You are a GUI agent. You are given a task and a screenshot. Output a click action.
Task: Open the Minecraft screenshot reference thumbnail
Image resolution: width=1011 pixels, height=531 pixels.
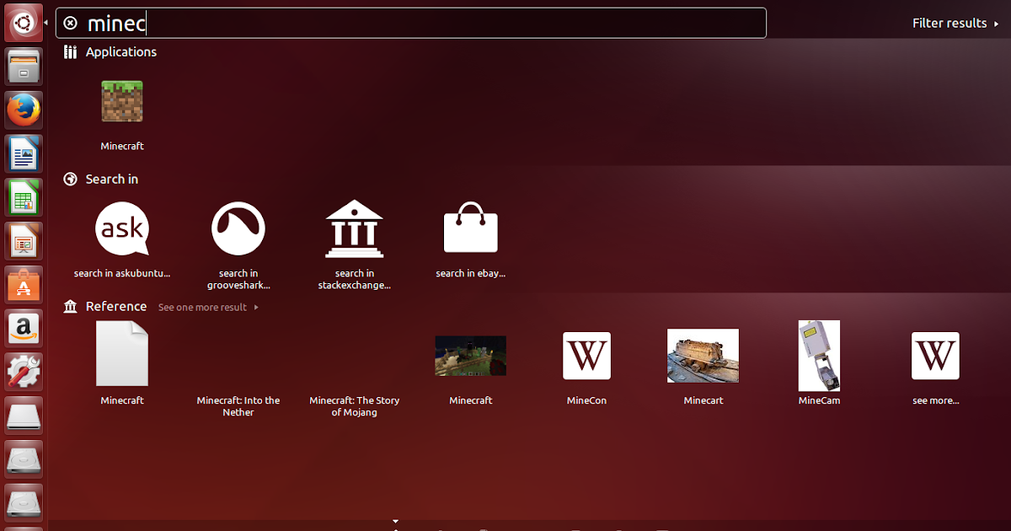click(x=471, y=356)
